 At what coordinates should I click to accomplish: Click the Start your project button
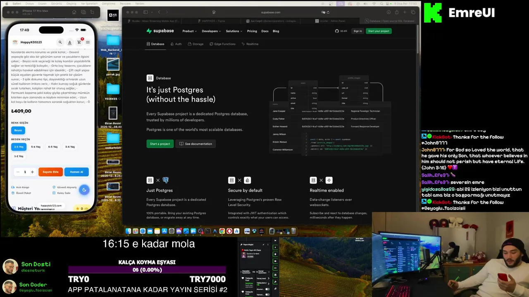(379, 31)
